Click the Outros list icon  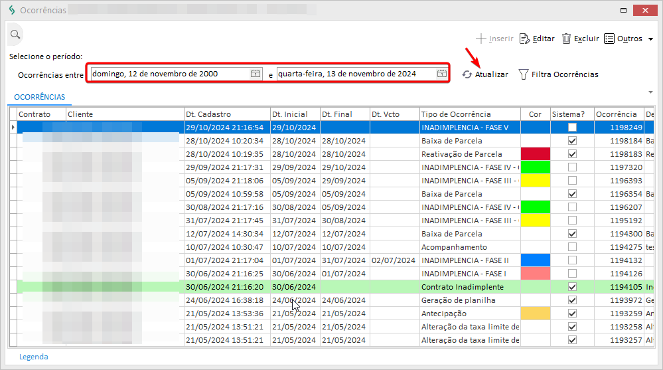click(609, 39)
